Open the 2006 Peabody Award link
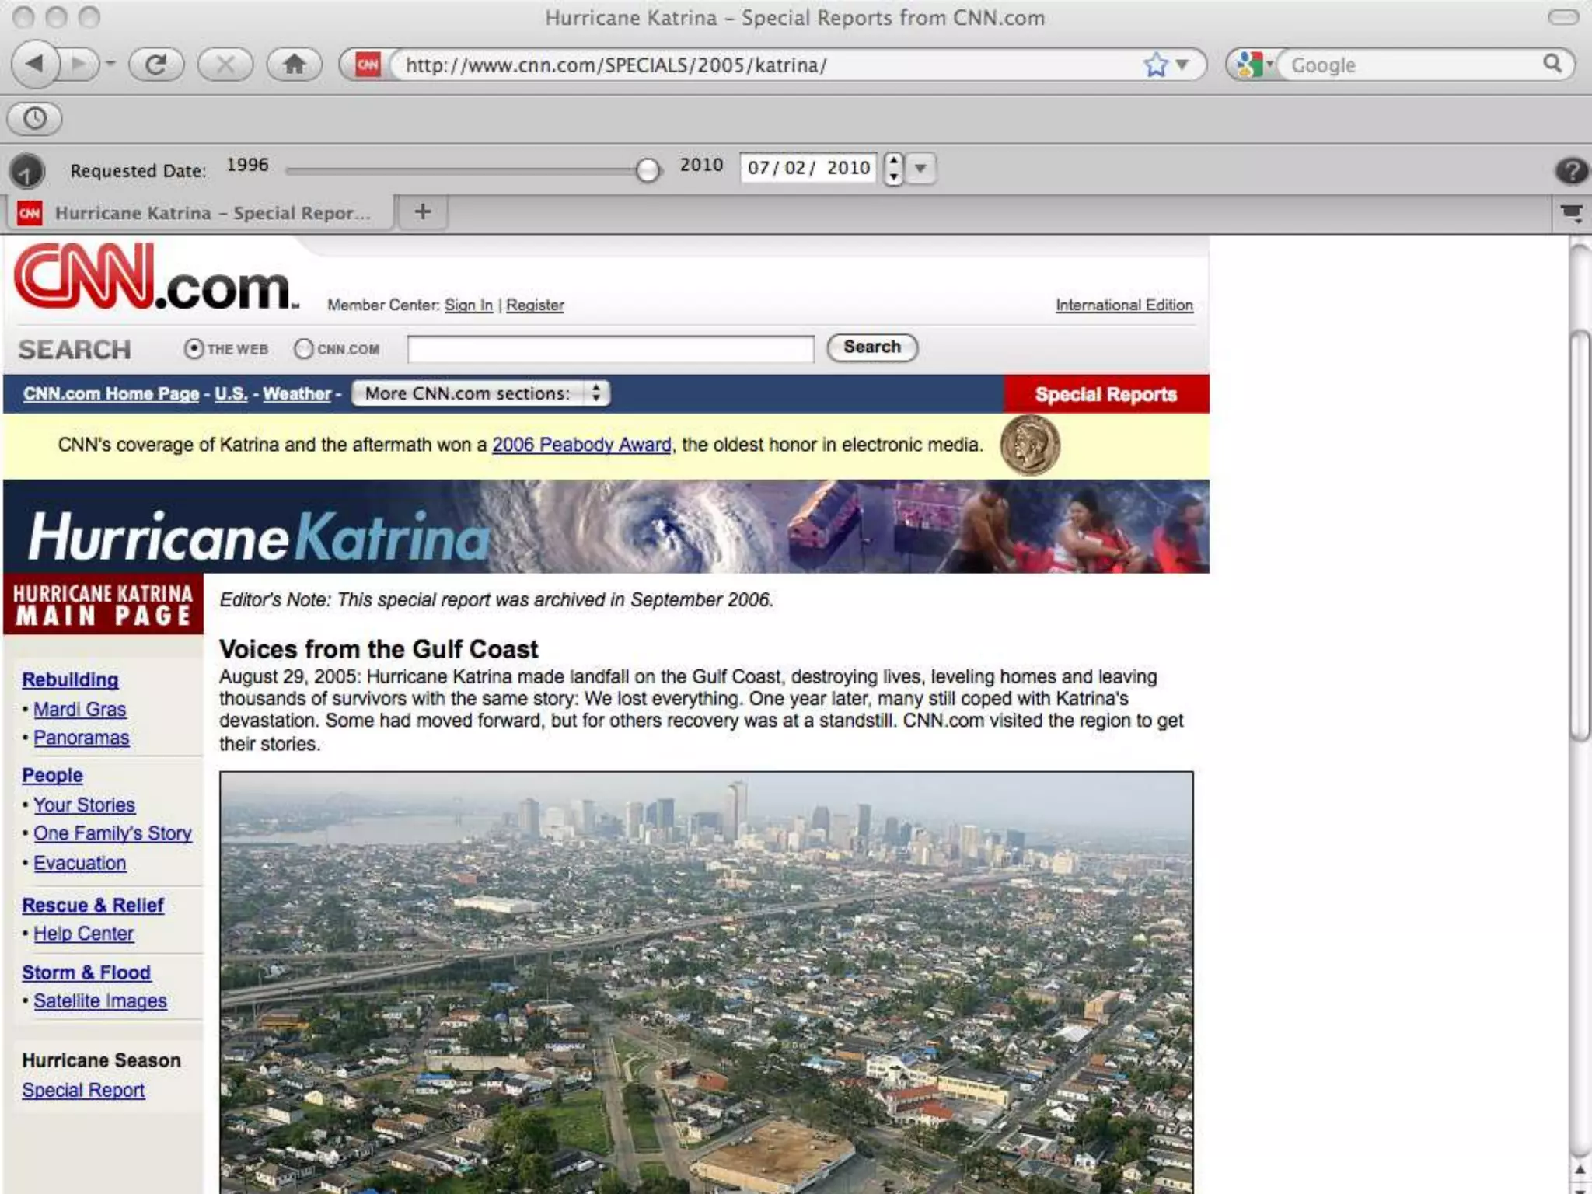 [x=581, y=445]
